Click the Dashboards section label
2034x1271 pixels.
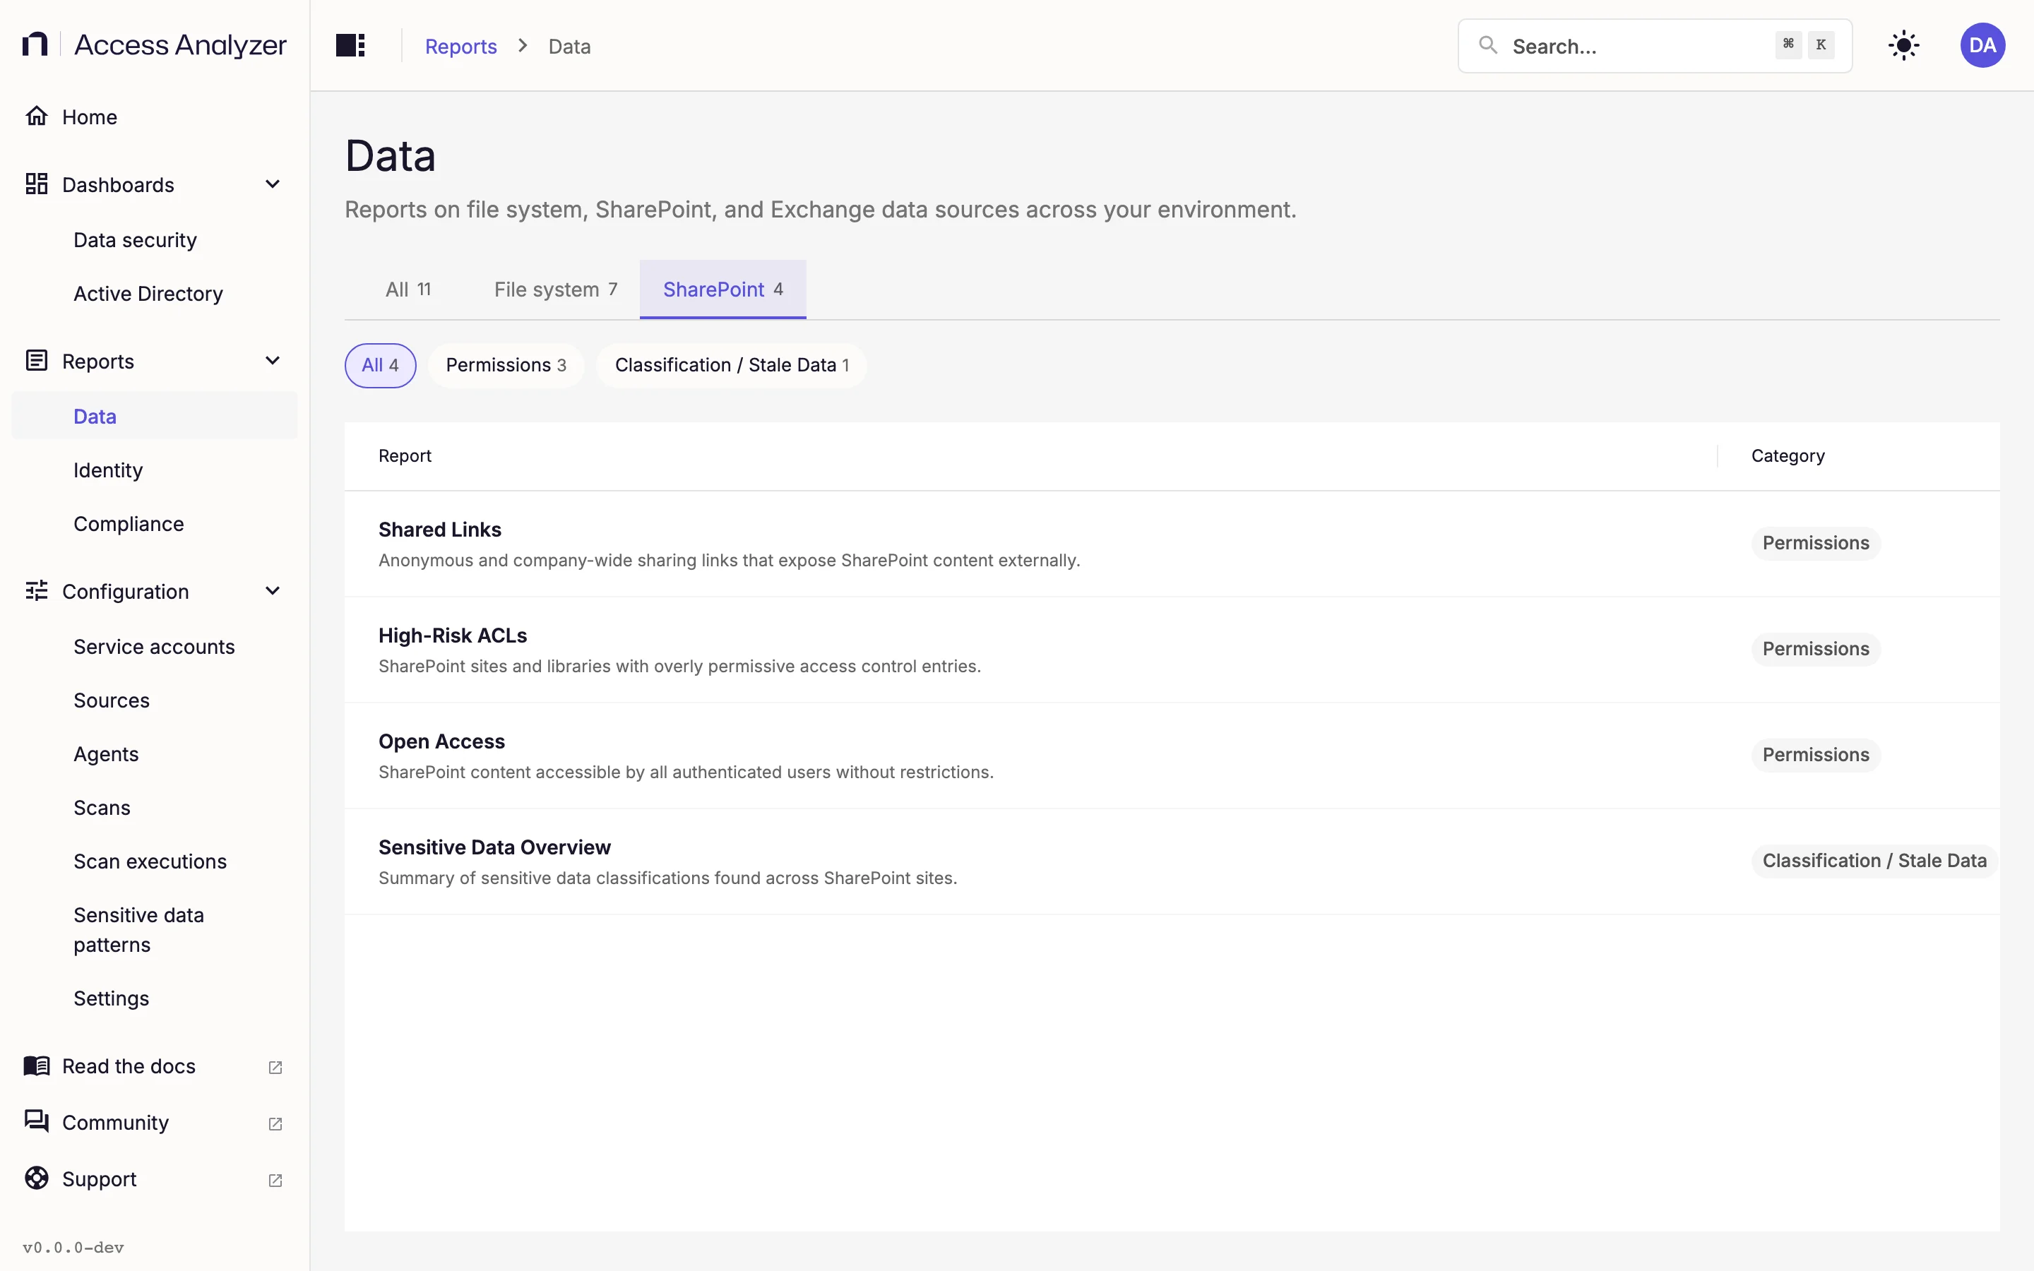119,184
